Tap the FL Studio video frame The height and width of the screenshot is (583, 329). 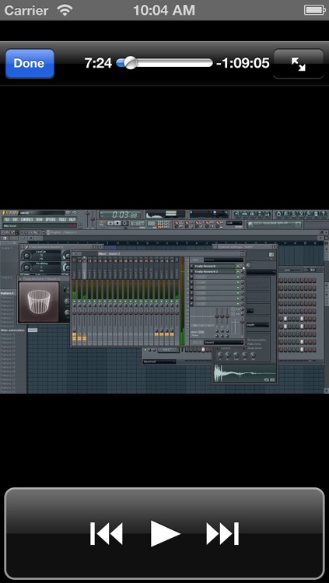(165, 302)
